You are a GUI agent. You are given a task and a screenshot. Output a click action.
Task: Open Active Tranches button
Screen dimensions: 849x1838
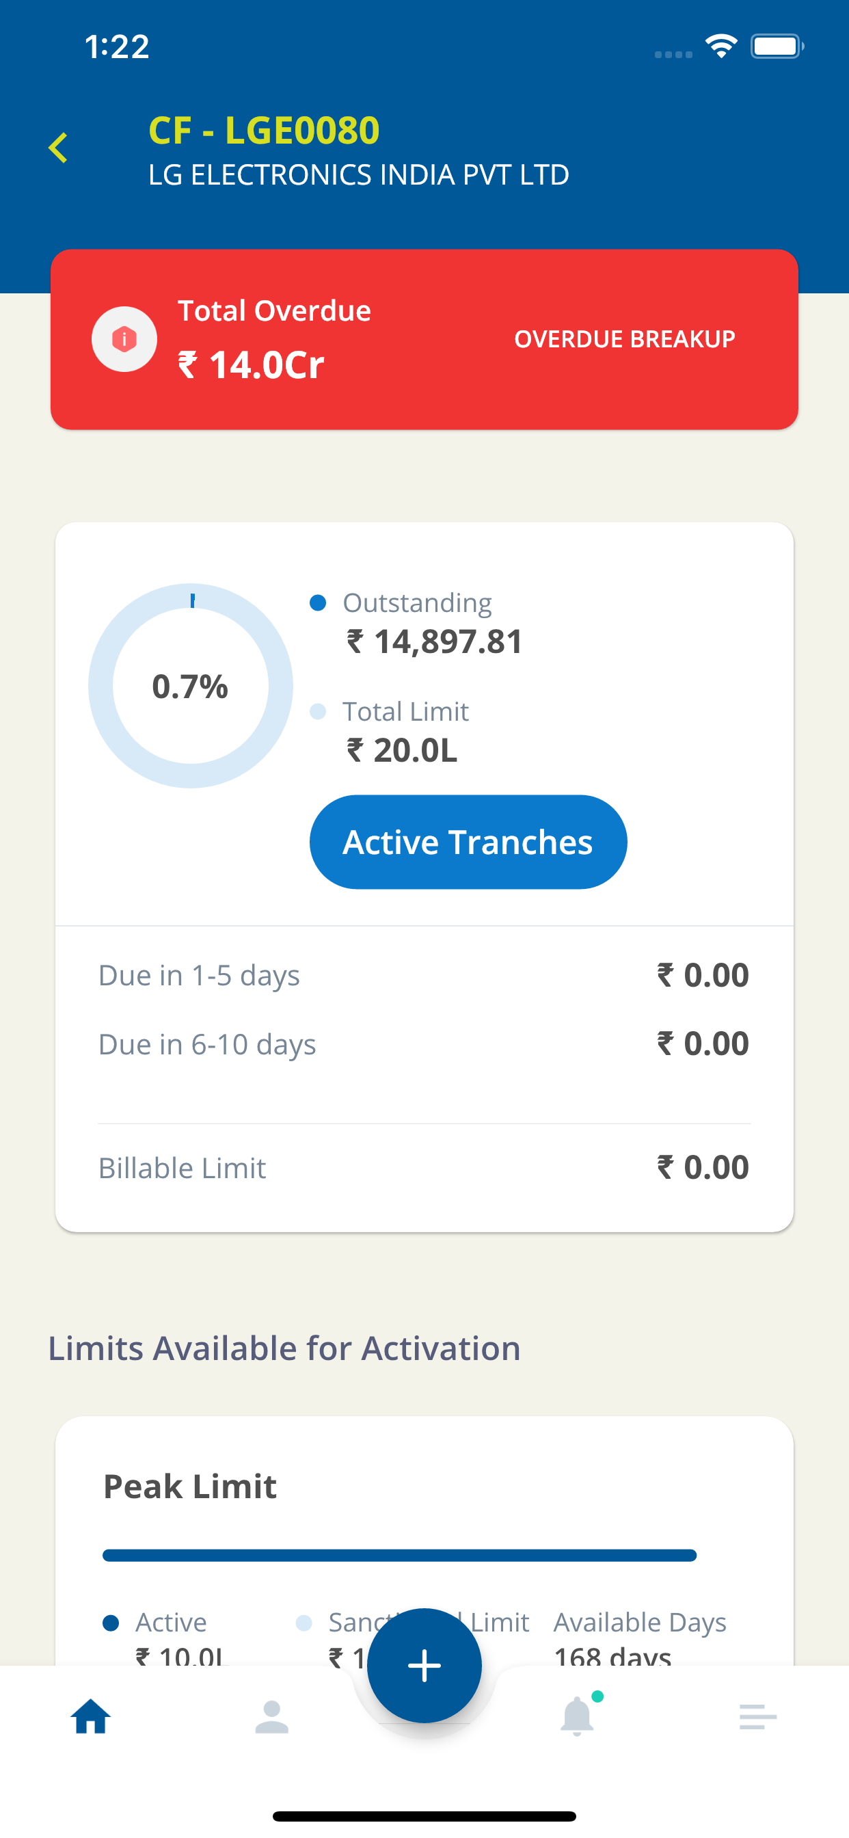point(468,842)
